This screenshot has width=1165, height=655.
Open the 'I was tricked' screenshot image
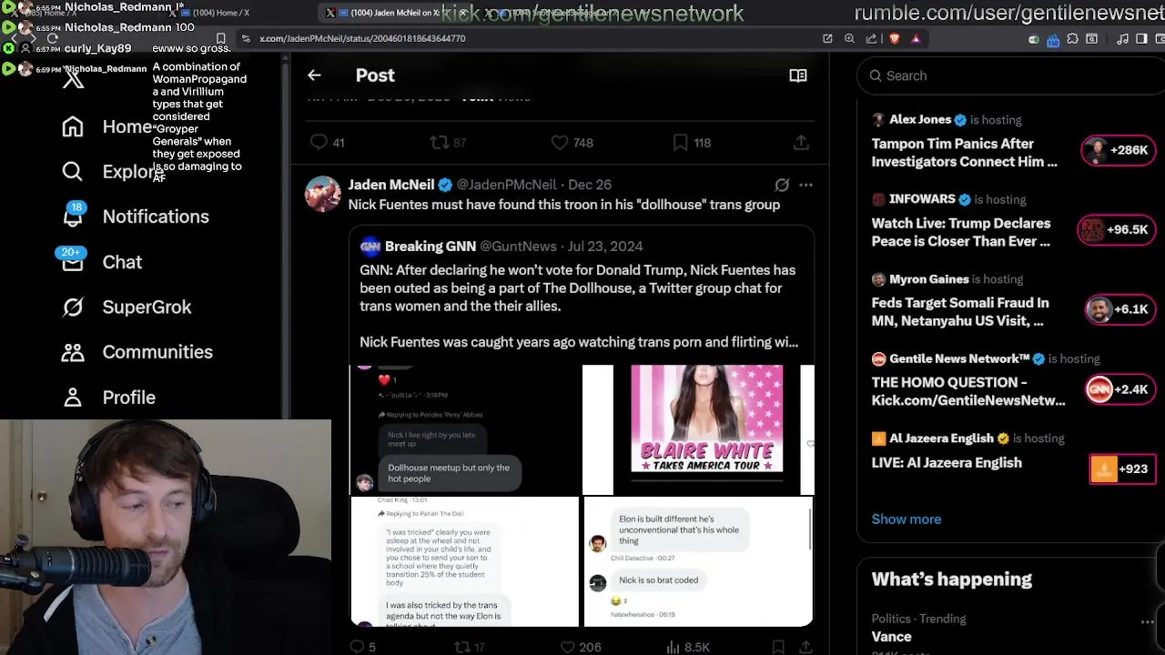point(464,561)
